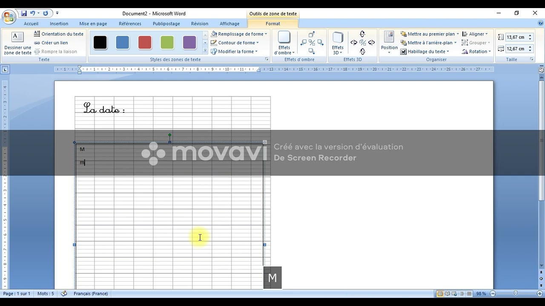
Task: Tilt the 3D effect left
Action: pyautogui.click(x=354, y=42)
